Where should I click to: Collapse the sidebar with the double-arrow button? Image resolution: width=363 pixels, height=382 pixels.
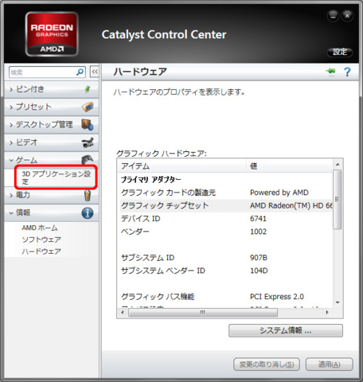coord(95,72)
